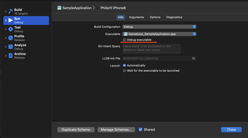Select the Analyze Debug row
The image size is (248, 138).
tap(26, 47)
